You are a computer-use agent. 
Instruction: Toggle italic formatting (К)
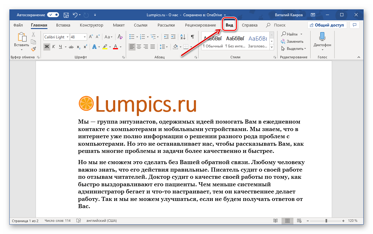tap(53, 47)
